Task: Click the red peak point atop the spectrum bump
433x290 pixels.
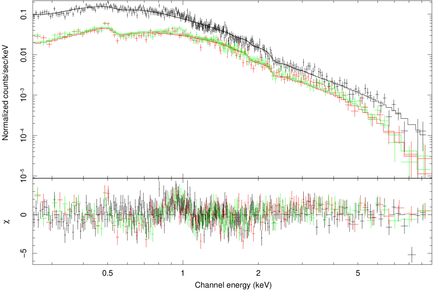Action: click(106, 23)
